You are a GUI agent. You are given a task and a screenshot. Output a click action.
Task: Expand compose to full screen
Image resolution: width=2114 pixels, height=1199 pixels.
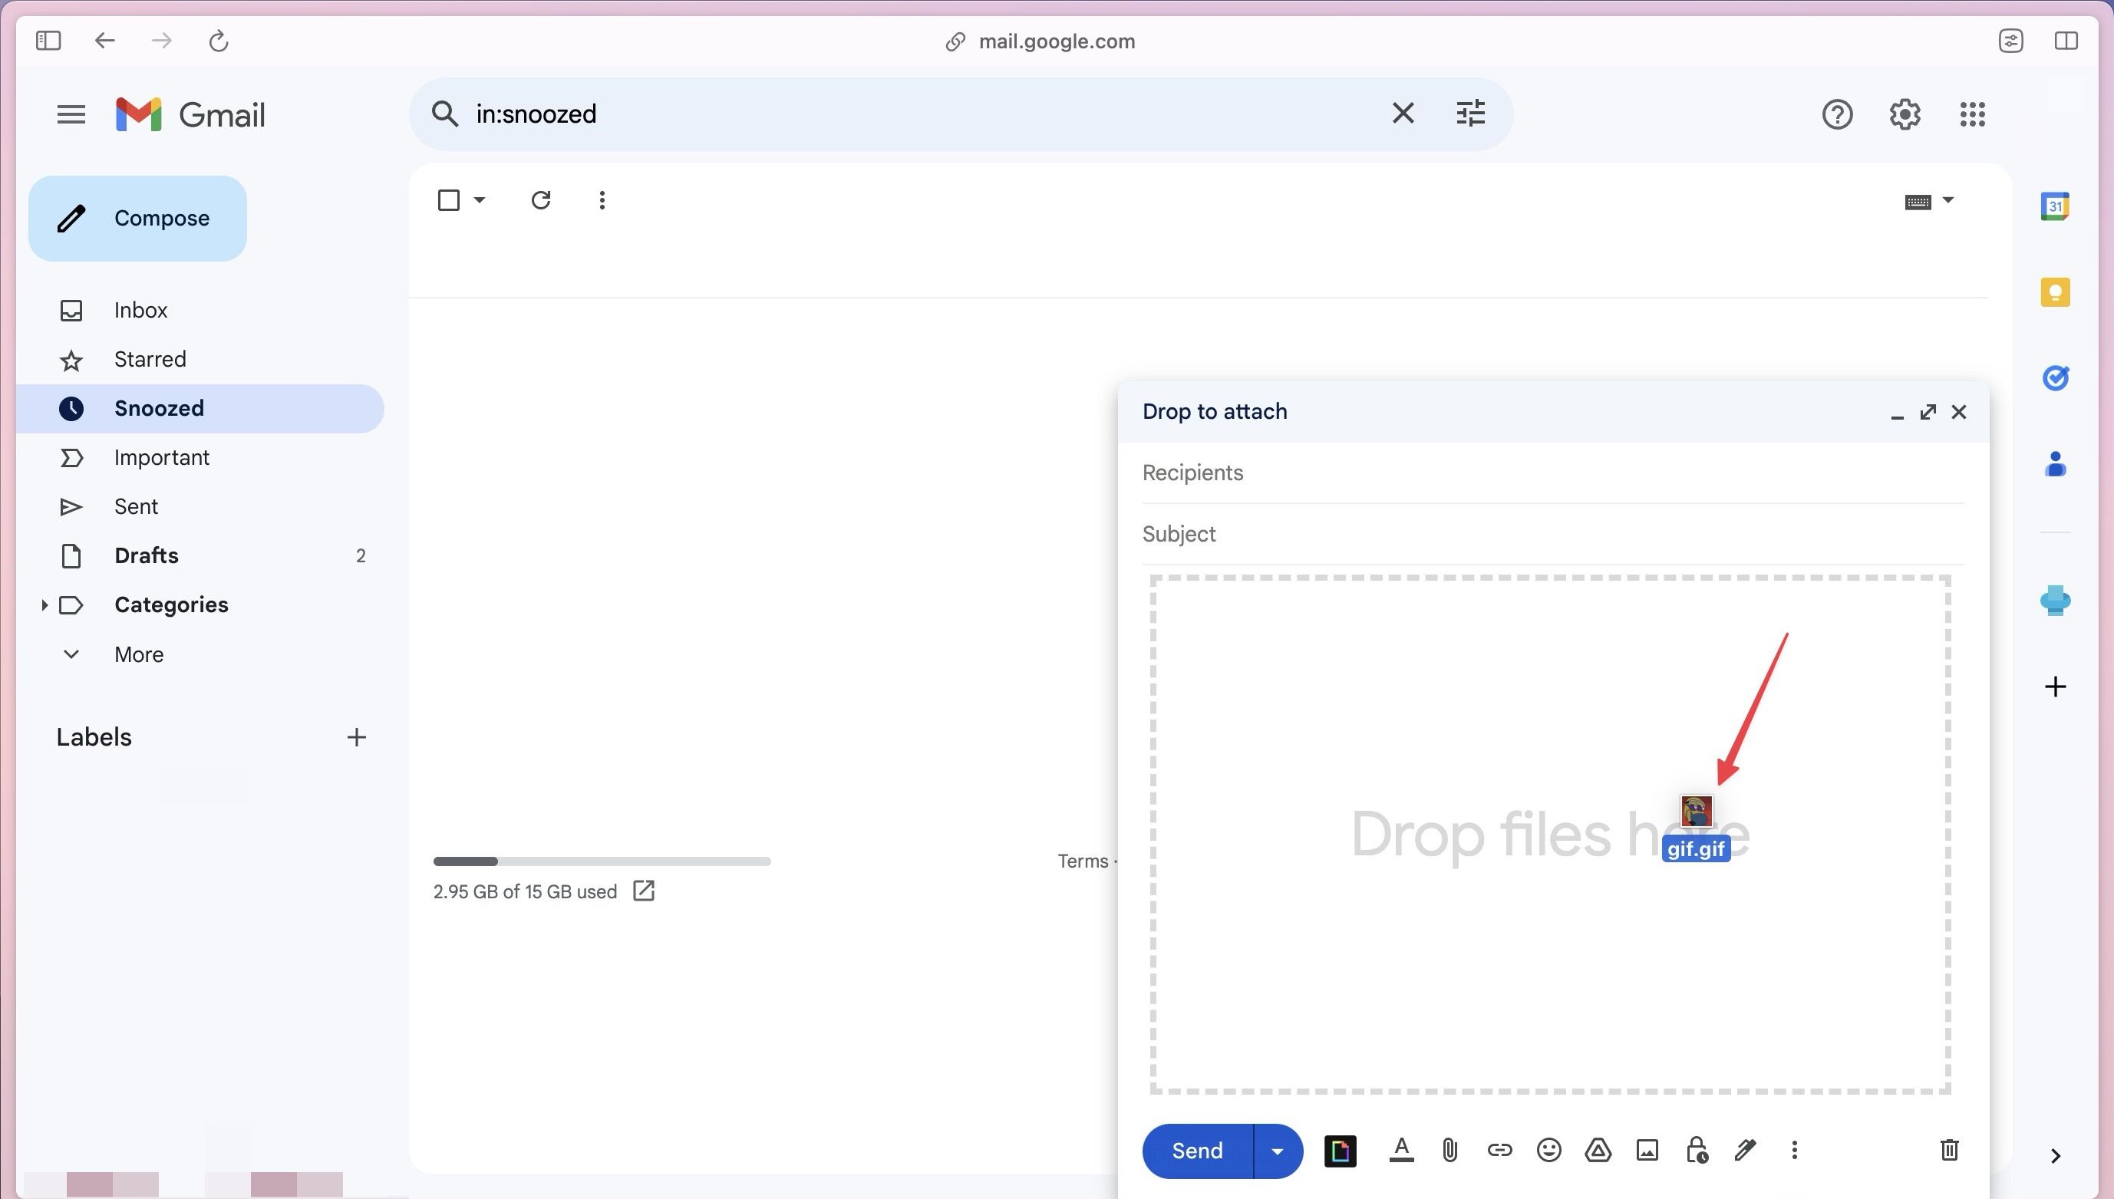click(1927, 412)
